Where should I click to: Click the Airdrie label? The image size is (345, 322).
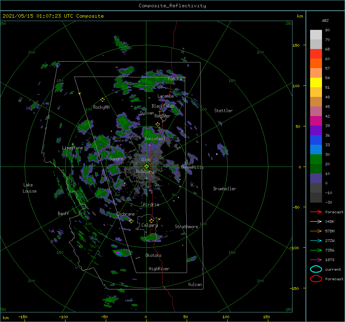point(151,204)
